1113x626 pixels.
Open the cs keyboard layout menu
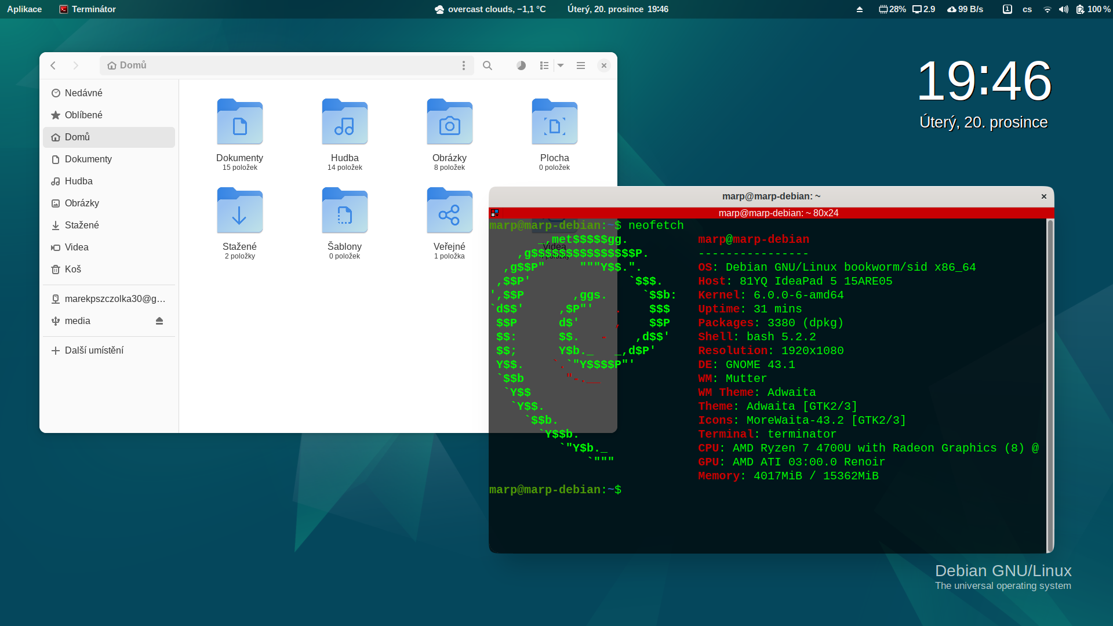(x=1027, y=9)
